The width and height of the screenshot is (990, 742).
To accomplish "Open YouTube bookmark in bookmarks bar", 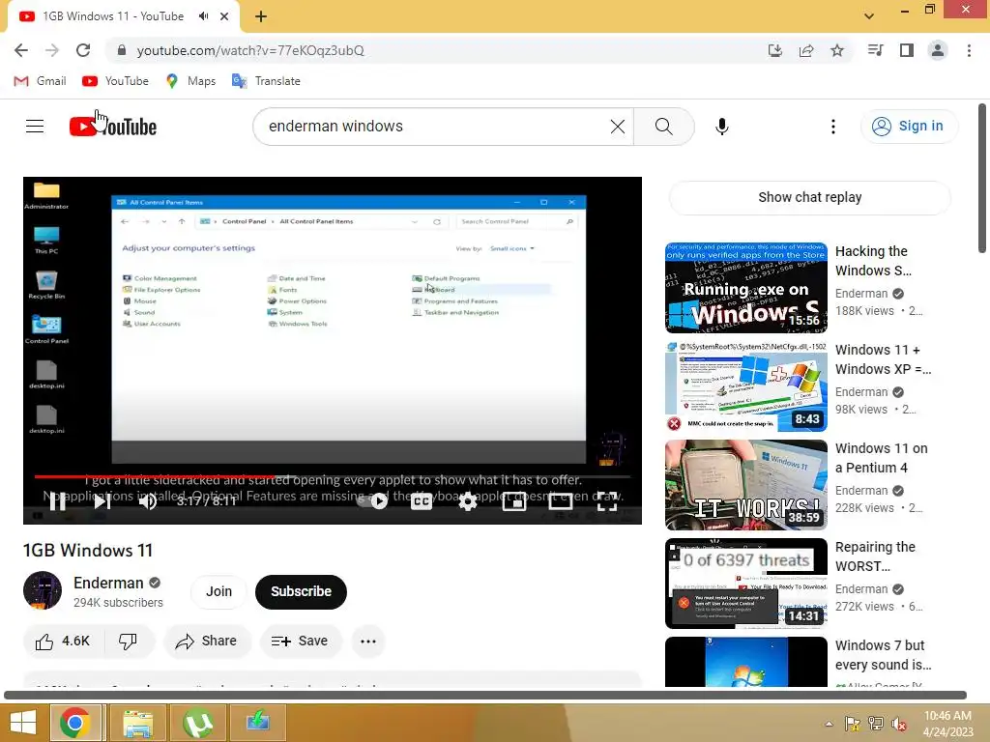I will (116, 81).
